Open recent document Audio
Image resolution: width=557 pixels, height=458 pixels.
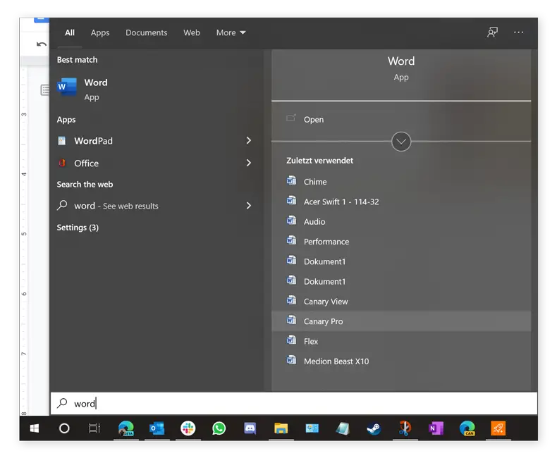tap(401, 221)
